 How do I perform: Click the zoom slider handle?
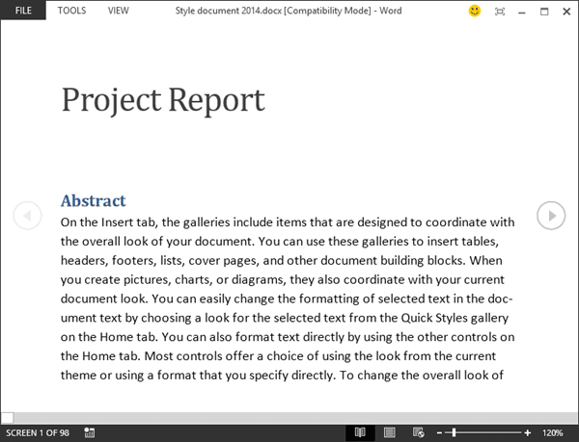click(x=454, y=433)
